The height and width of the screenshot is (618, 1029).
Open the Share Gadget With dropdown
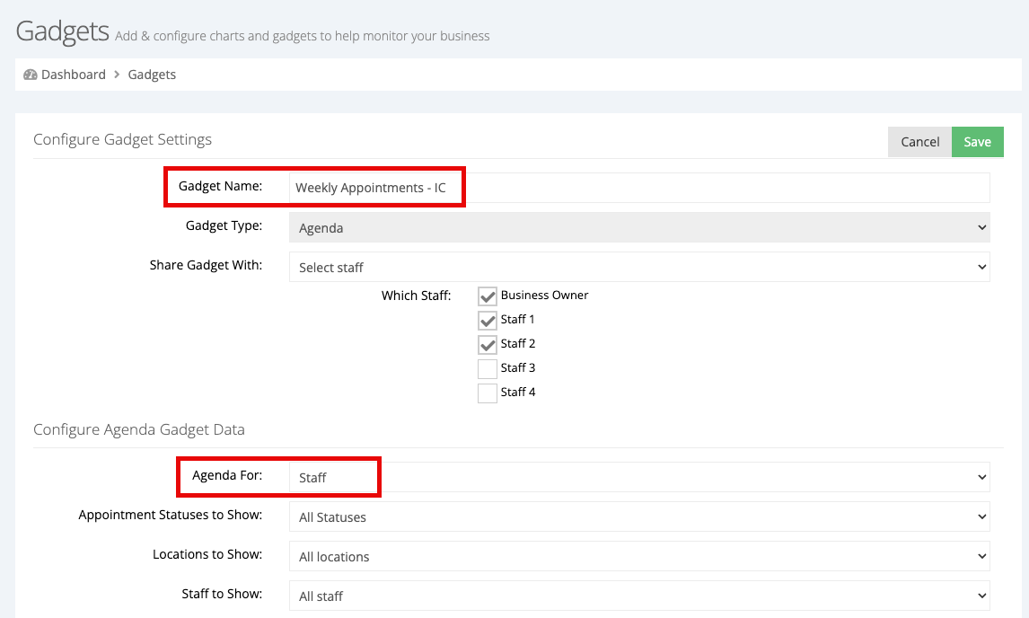click(639, 268)
